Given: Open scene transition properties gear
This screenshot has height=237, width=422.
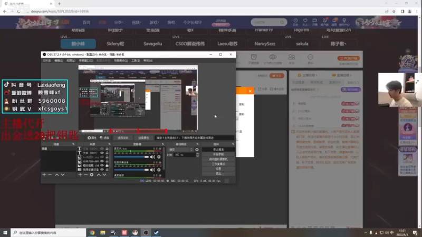Looking at the screenshot, I should coord(197,150).
